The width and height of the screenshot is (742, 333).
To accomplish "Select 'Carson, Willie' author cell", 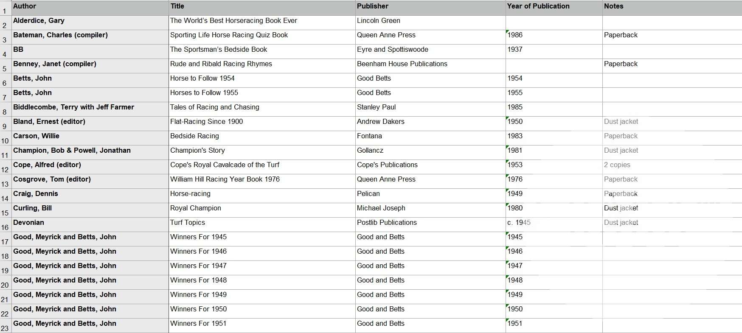I will tap(90, 138).
